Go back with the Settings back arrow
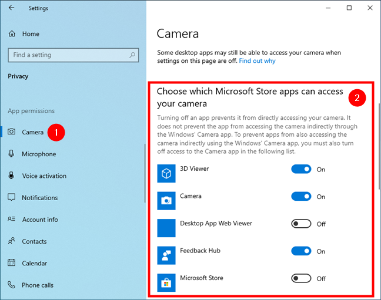 pos(11,8)
